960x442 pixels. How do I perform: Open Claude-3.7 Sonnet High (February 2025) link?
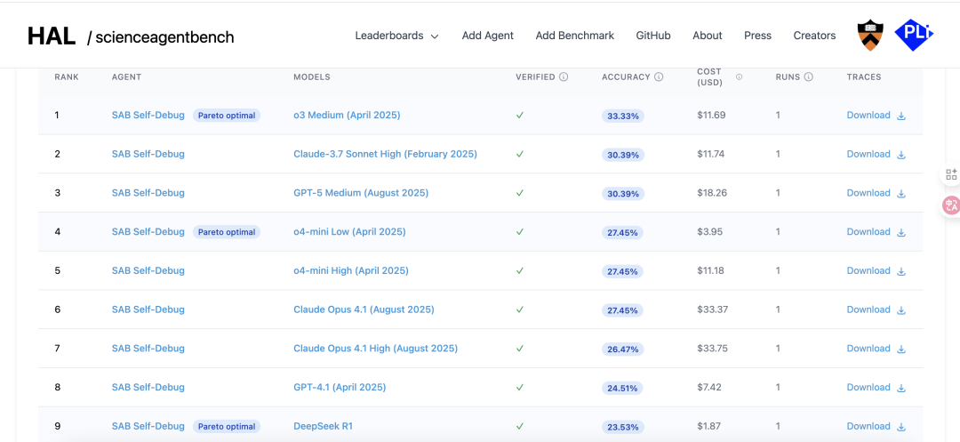tap(385, 154)
